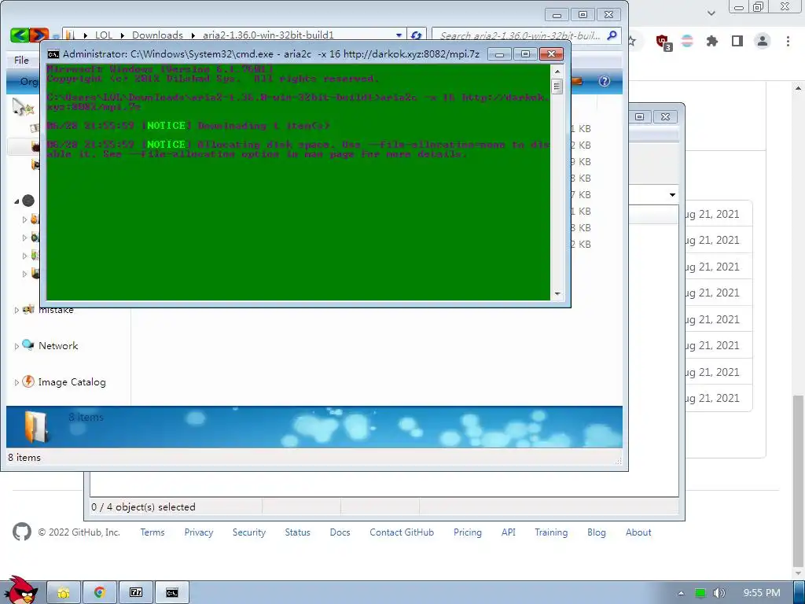The width and height of the screenshot is (805, 604).
Task: Expand the mistake tree node
Action: coord(17,310)
